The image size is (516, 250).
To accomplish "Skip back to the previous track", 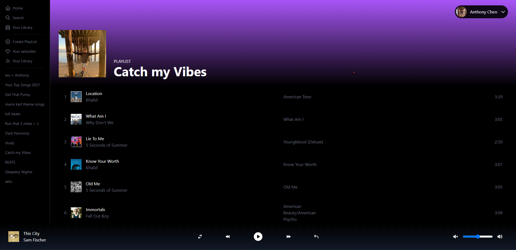I will 227,237.
